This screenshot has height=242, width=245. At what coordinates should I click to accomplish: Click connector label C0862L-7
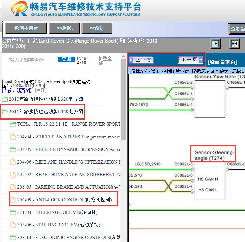click(183, 186)
